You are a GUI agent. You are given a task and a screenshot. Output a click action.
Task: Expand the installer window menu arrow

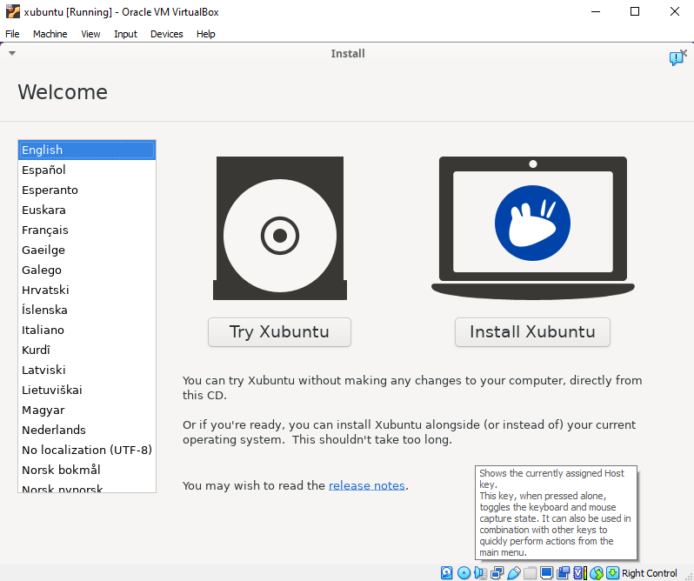coord(12,53)
